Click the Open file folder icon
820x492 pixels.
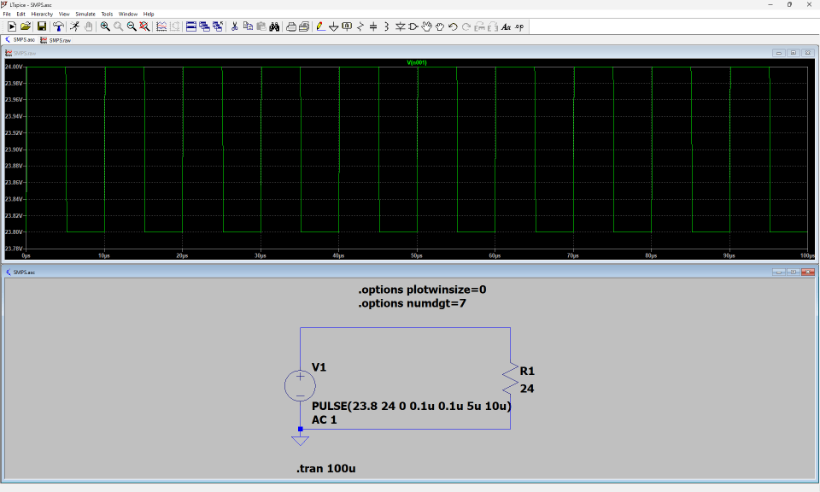[x=25, y=26]
